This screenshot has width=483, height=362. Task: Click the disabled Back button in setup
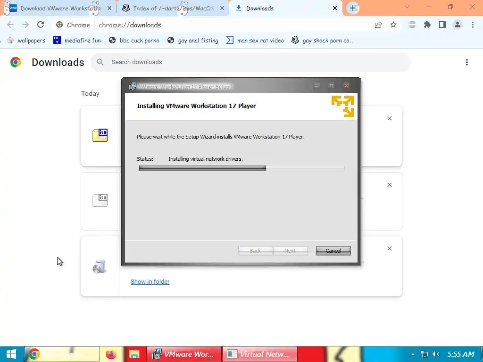pyautogui.click(x=255, y=251)
